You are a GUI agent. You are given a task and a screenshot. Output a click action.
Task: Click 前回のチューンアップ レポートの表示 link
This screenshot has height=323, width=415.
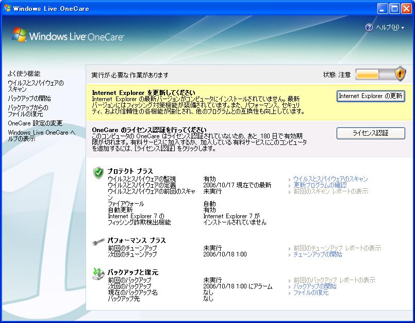tap(337, 248)
